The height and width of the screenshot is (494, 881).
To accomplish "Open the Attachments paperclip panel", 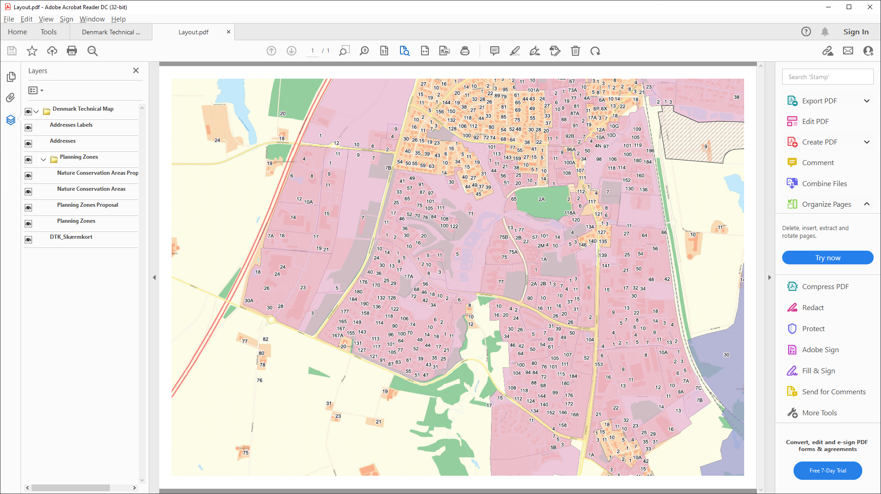I will point(11,98).
